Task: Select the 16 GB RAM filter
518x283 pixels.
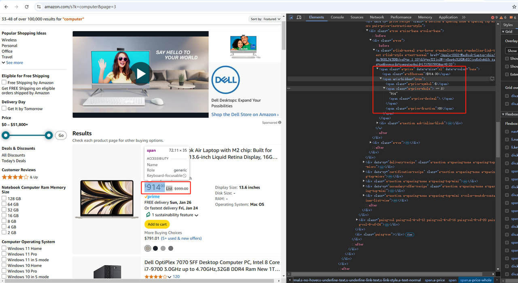Action: [4, 216]
